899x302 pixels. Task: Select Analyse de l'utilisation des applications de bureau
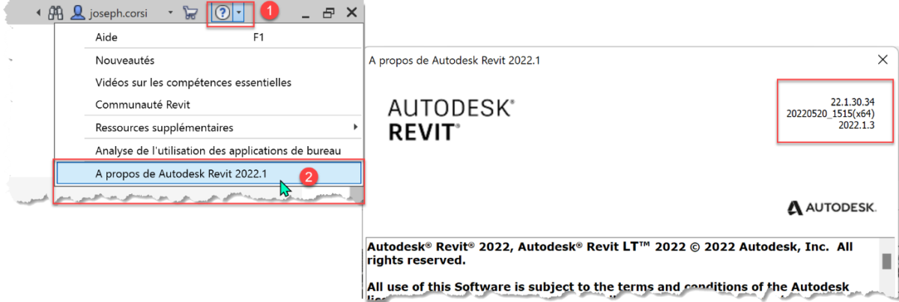point(218,151)
